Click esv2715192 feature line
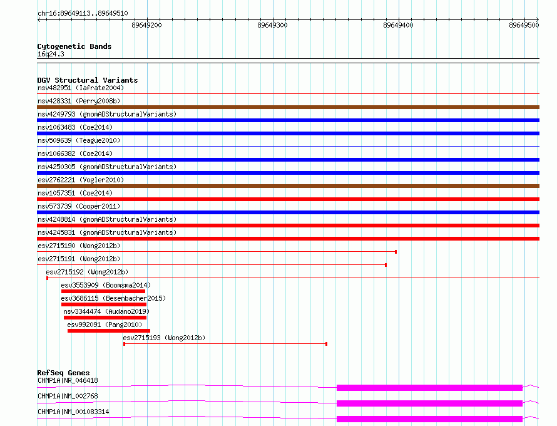This screenshot has height=426, width=557. pyautogui.click(x=293, y=278)
